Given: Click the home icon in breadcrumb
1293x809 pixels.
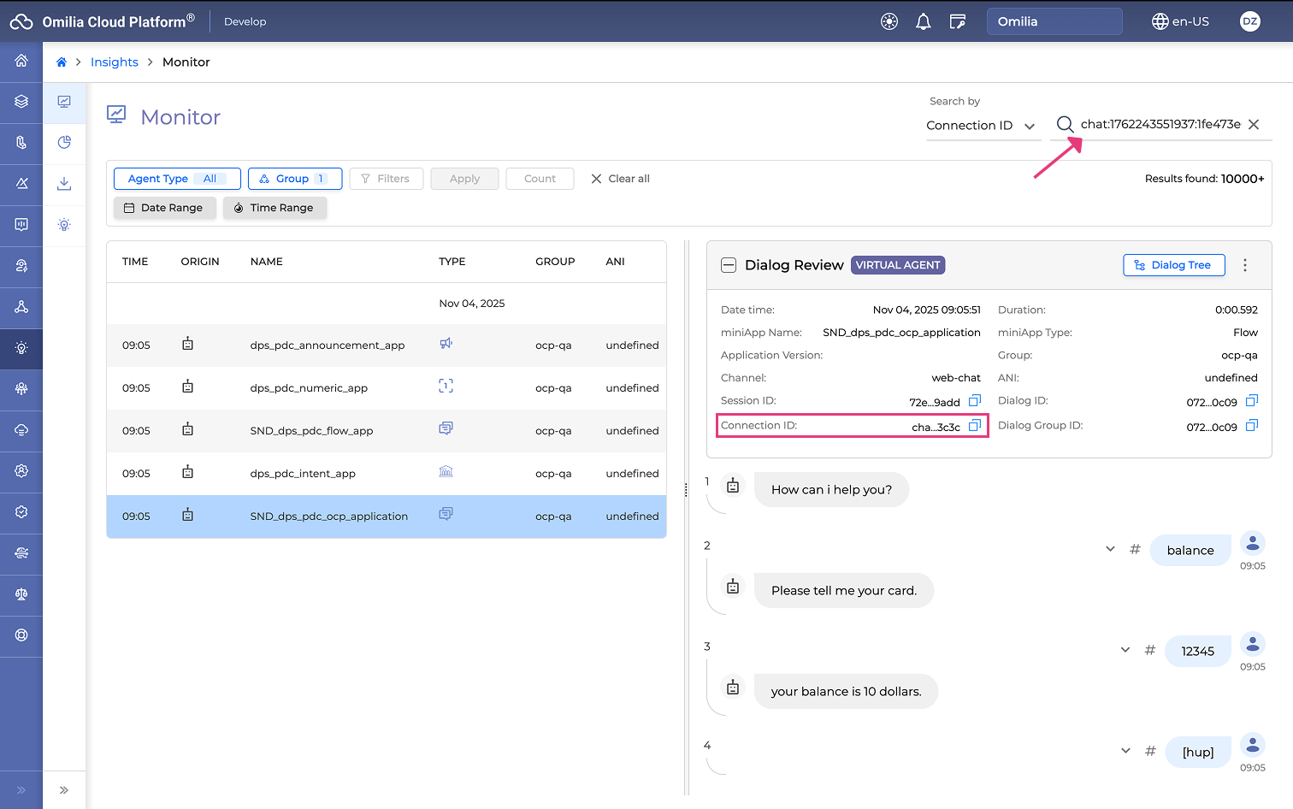Looking at the screenshot, I should point(62,62).
